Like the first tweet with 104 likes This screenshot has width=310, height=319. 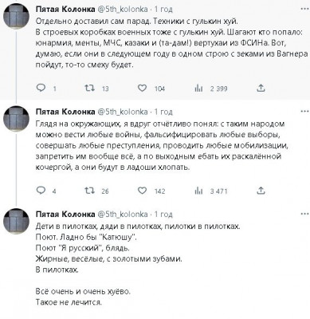tap(143, 88)
